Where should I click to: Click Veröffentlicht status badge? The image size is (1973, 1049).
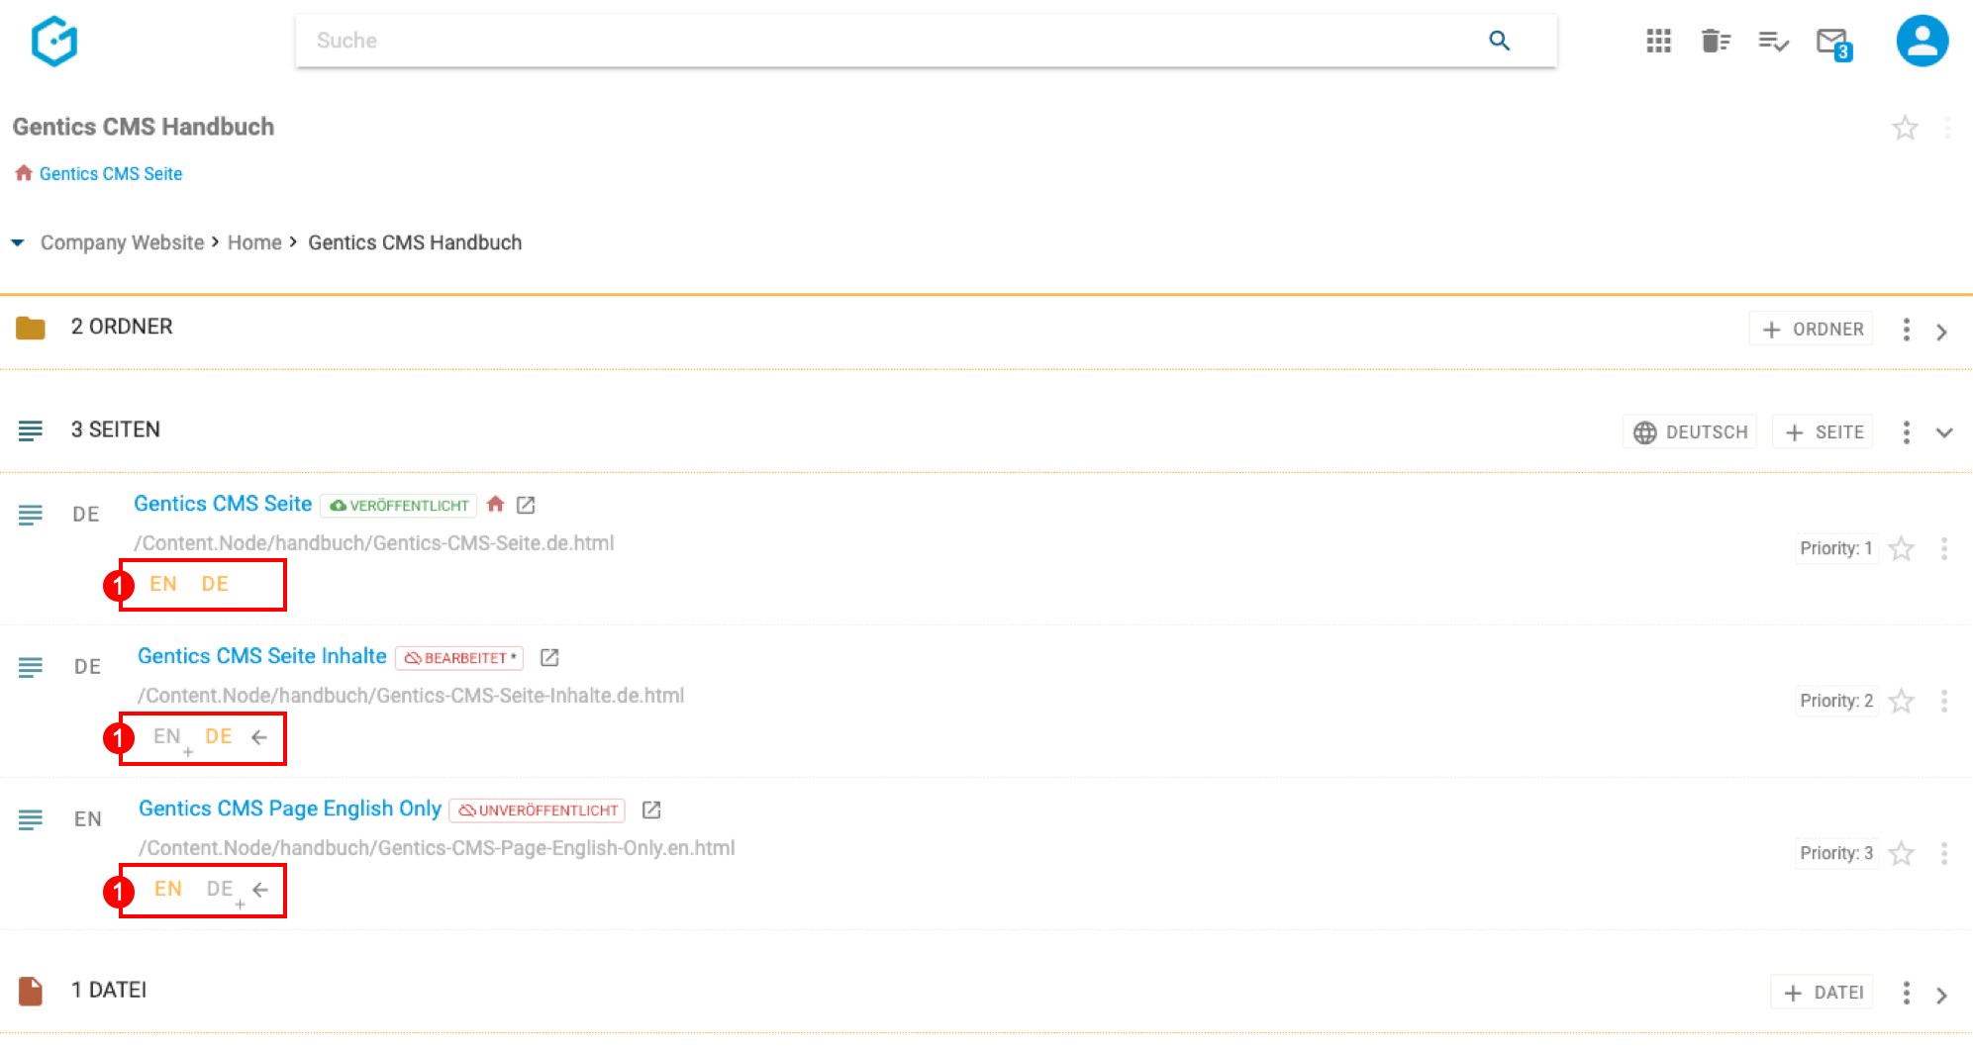(399, 506)
